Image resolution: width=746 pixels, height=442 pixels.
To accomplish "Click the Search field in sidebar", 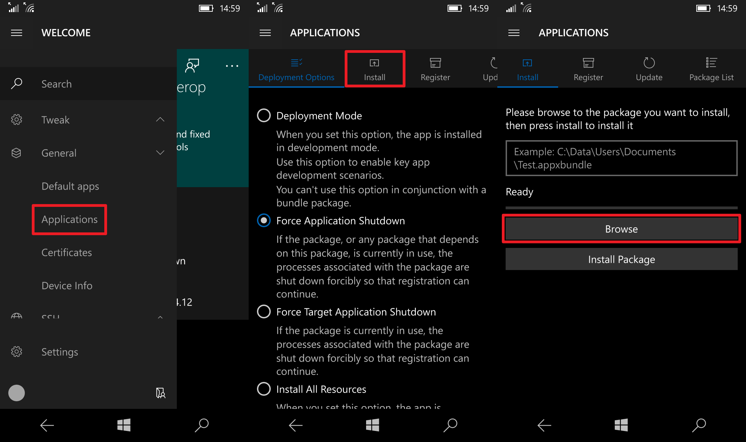I will point(88,84).
